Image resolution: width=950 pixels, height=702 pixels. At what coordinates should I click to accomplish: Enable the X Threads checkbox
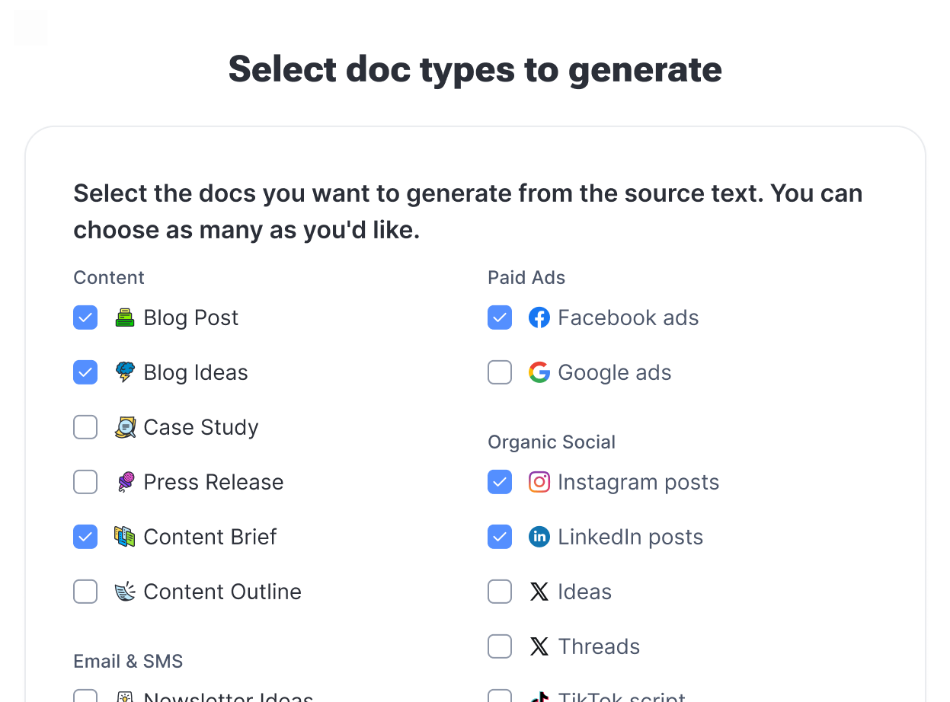[500, 646]
